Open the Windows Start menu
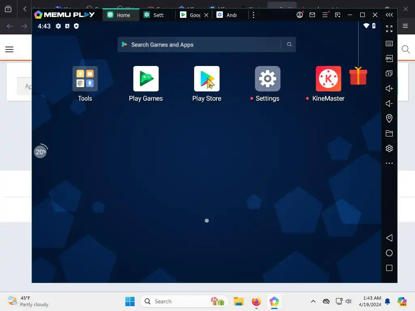This screenshot has height=311, width=415. coord(130,301)
